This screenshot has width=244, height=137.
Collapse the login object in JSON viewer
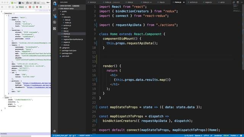[x=10, y=45]
